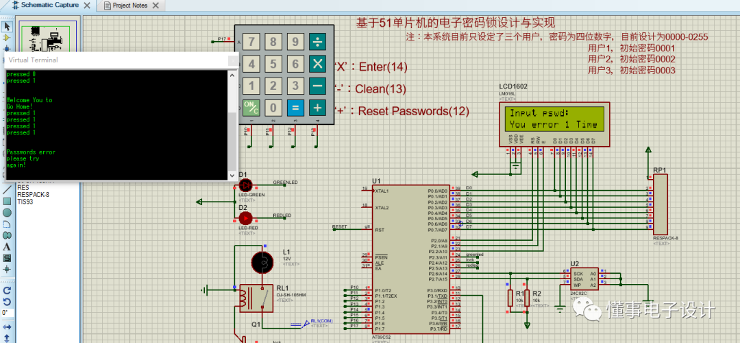Click the Virtual Terminal title bar

[x=121, y=60]
